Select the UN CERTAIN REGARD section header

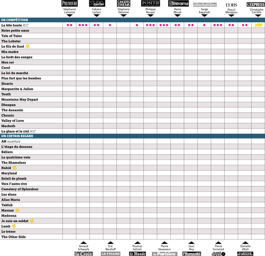click(132, 136)
